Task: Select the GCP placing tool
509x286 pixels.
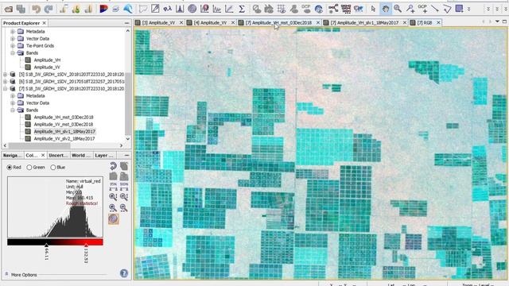Action: [x=422, y=9]
